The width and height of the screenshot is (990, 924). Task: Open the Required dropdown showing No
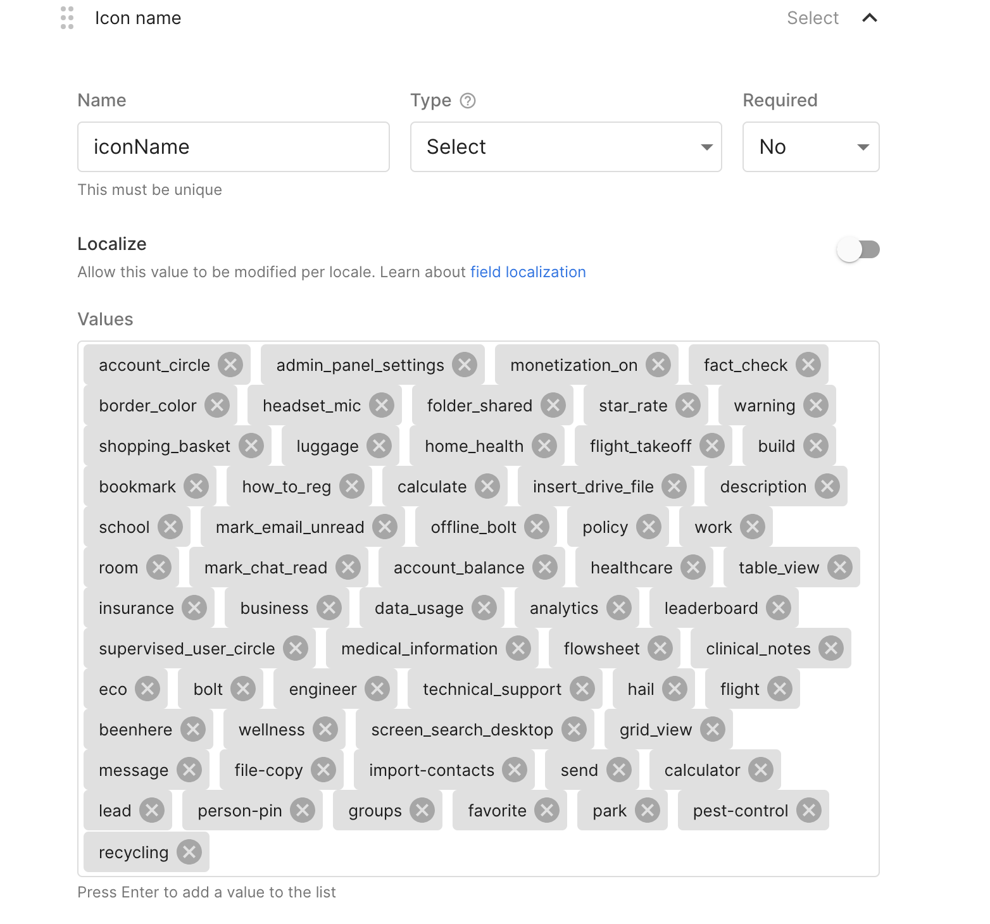click(811, 147)
